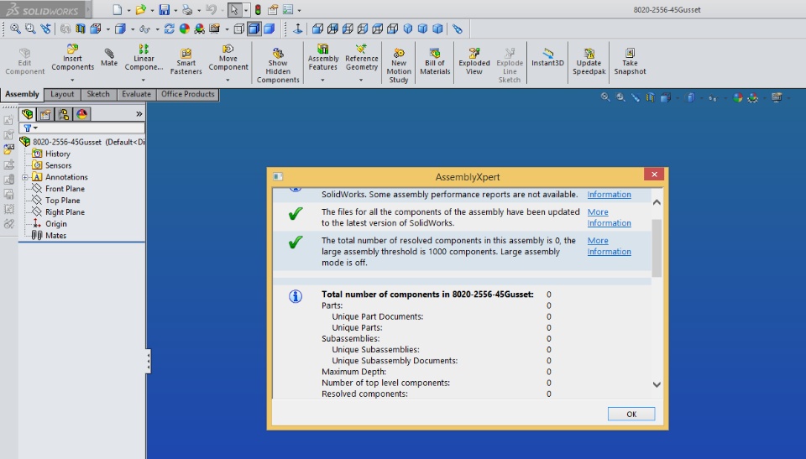Viewport: 806px width, 459px height.
Task: Open a file using the folder icon
Action: (141, 10)
